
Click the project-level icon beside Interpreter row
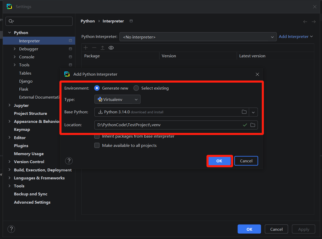coord(70,41)
